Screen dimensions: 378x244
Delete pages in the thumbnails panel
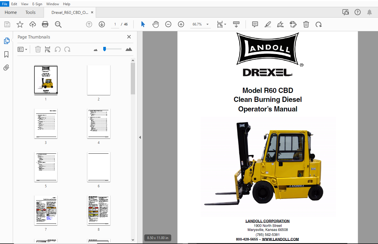click(x=38, y=49)
